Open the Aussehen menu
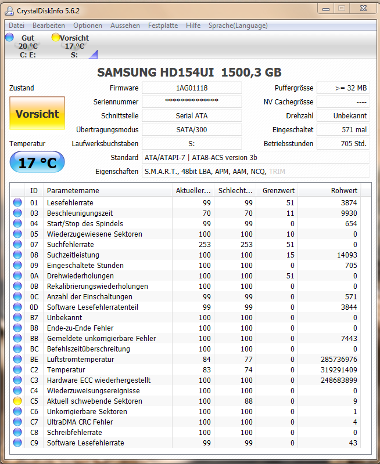 pos(125,26)
